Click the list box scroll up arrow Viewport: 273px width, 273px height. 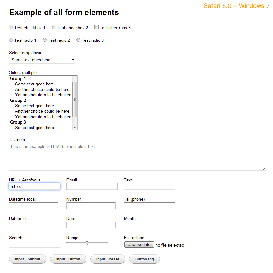[75, 79]
